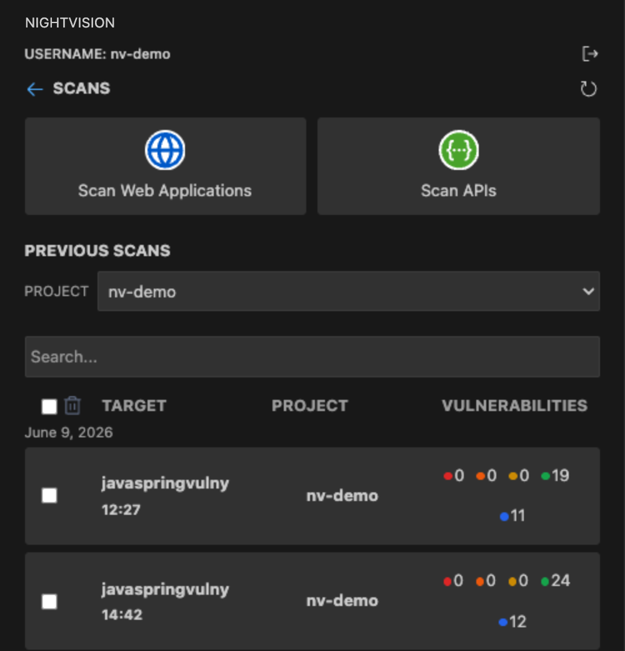Open the javaspringvulny scan from 12:27
The height and width of the screenshot is (651, 625).
point(312,495)
